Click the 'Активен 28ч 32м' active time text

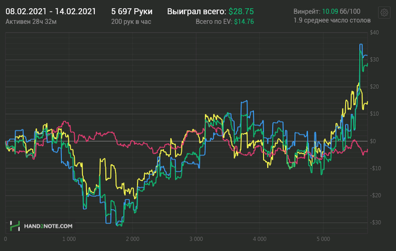31,21
